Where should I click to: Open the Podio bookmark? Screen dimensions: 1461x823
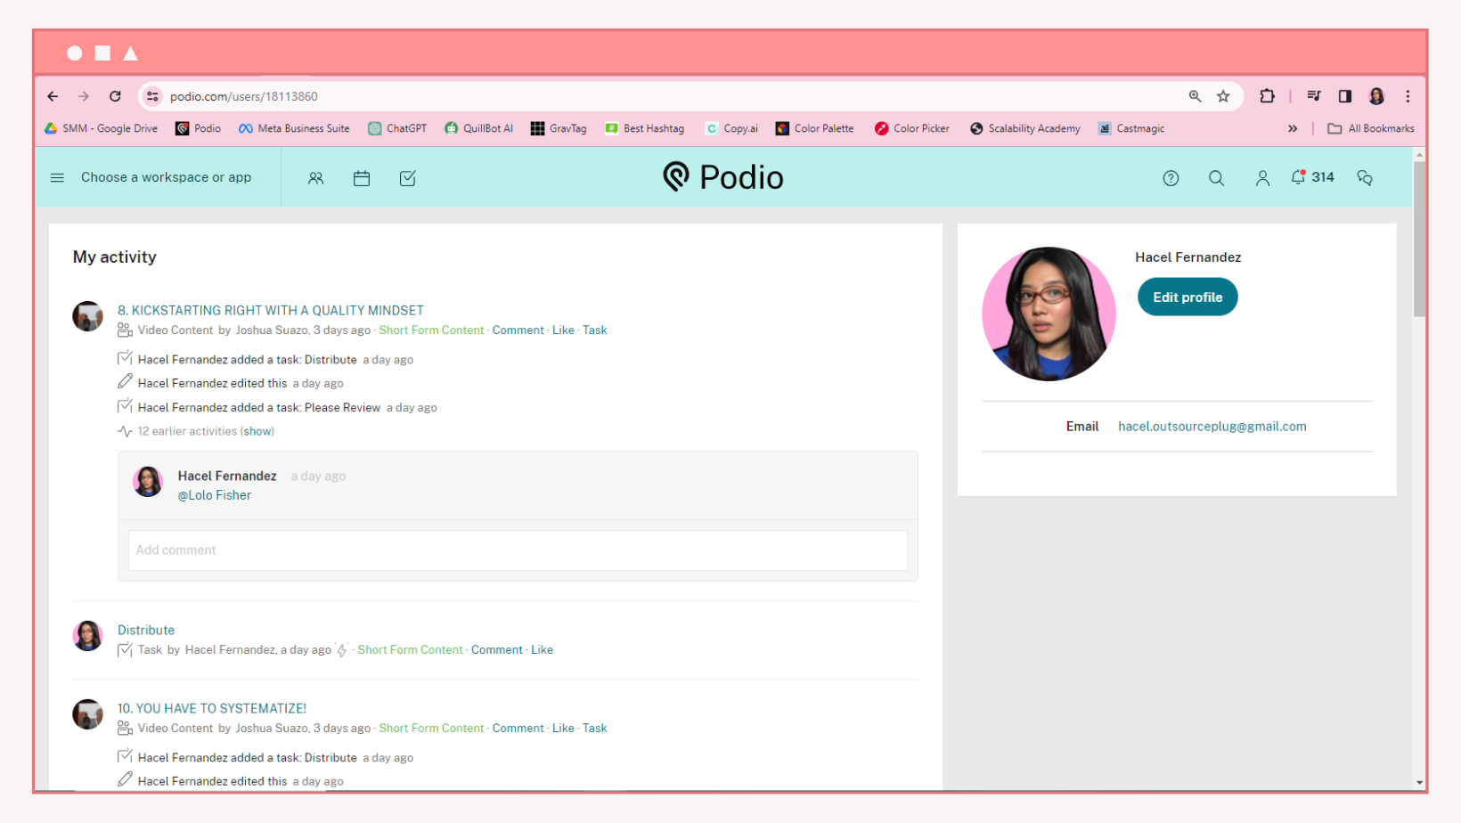pyautogui.click(x=199, y=128)
